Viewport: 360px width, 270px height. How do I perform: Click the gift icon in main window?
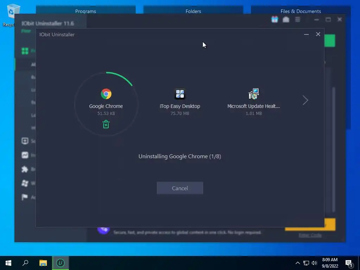275,20
